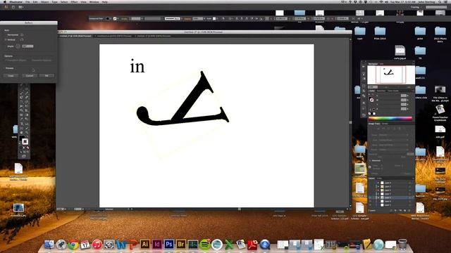This screenshot has width=451, height=253.
Task: Select the Horizontal axis radio button
Action: pos(6,34)
